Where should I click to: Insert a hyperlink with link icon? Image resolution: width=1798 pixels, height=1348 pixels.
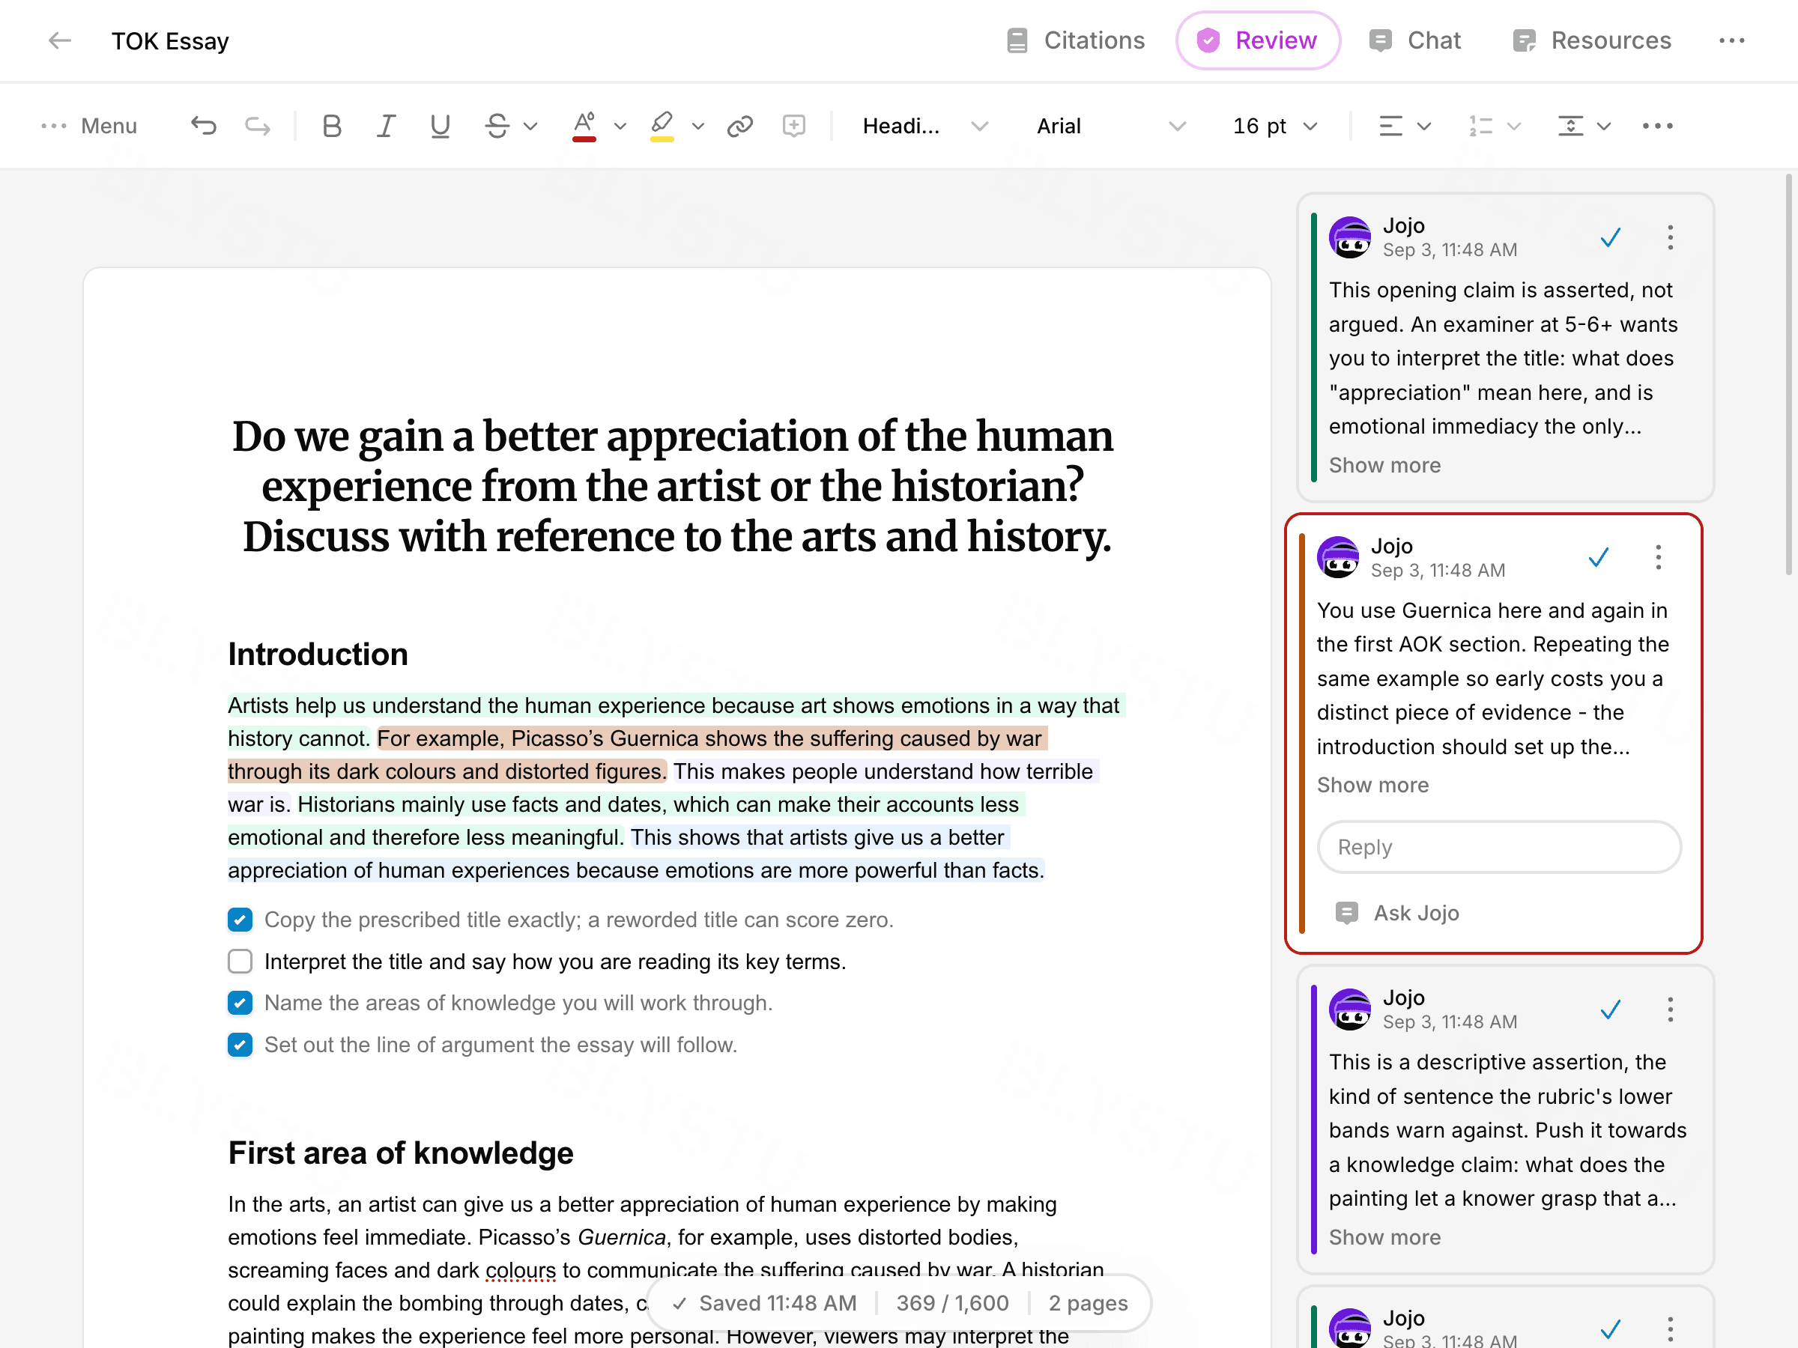pyautogui.click(x=739, y=126)
